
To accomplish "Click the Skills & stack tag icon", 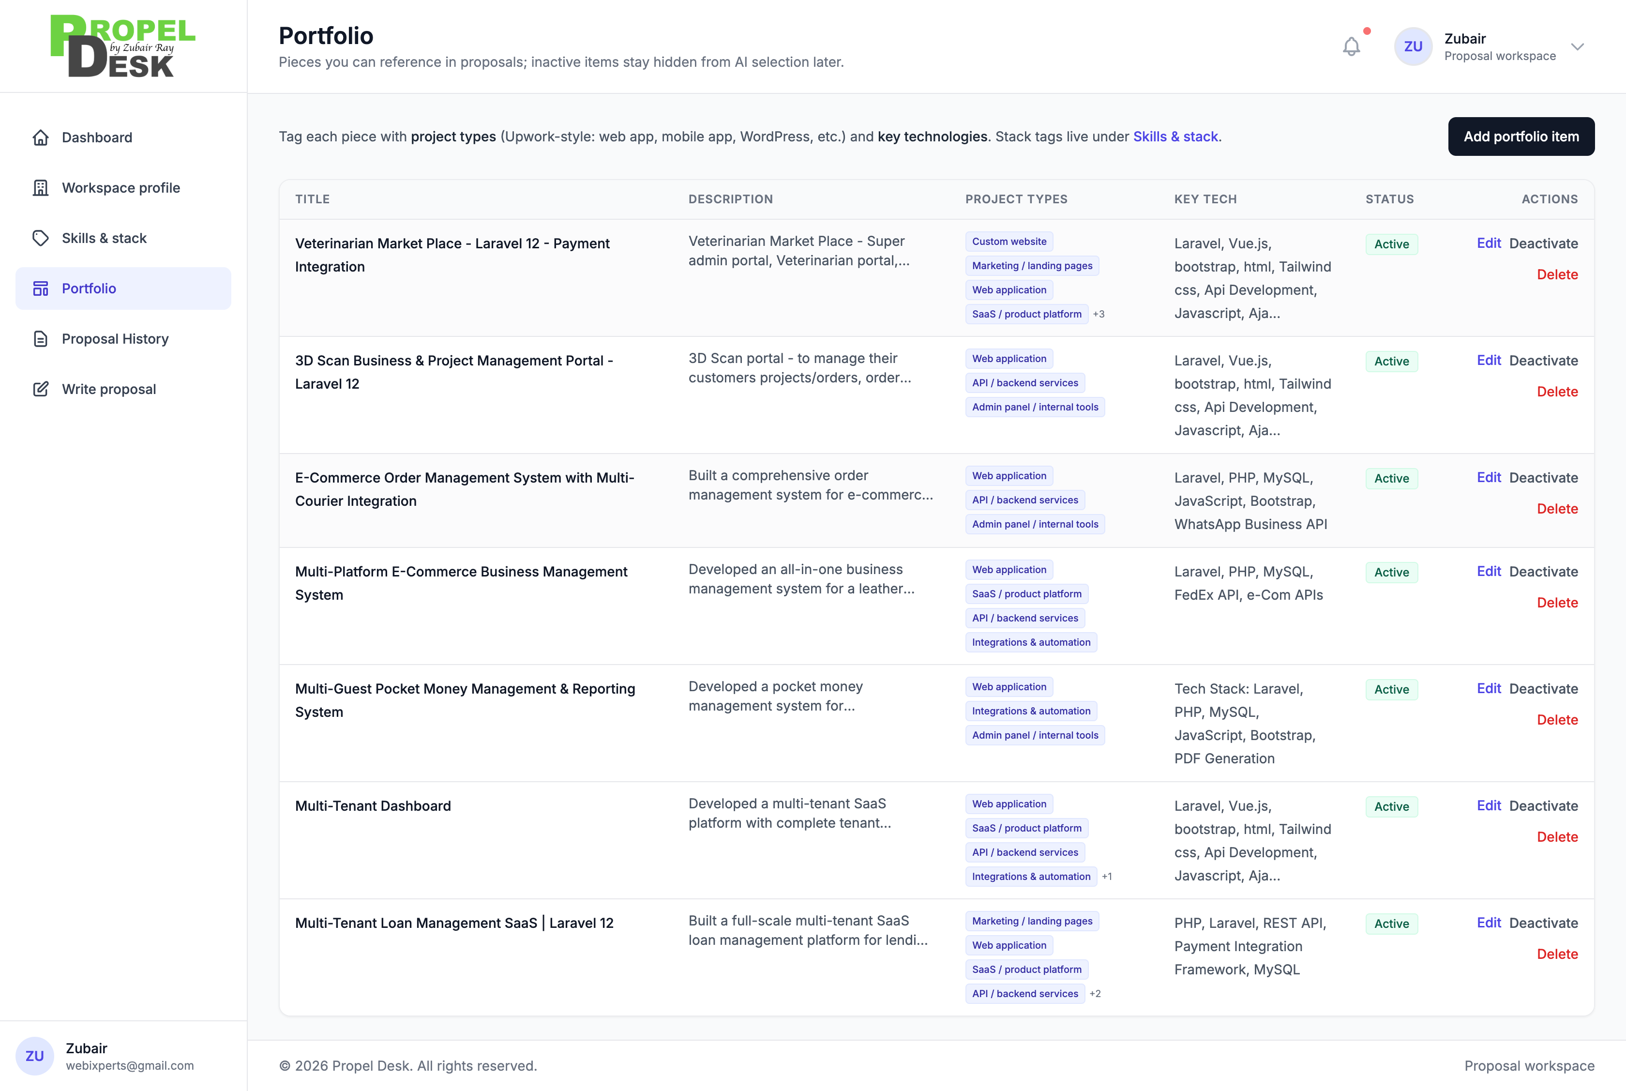I will pyautogui.click(x=41, y=238).
